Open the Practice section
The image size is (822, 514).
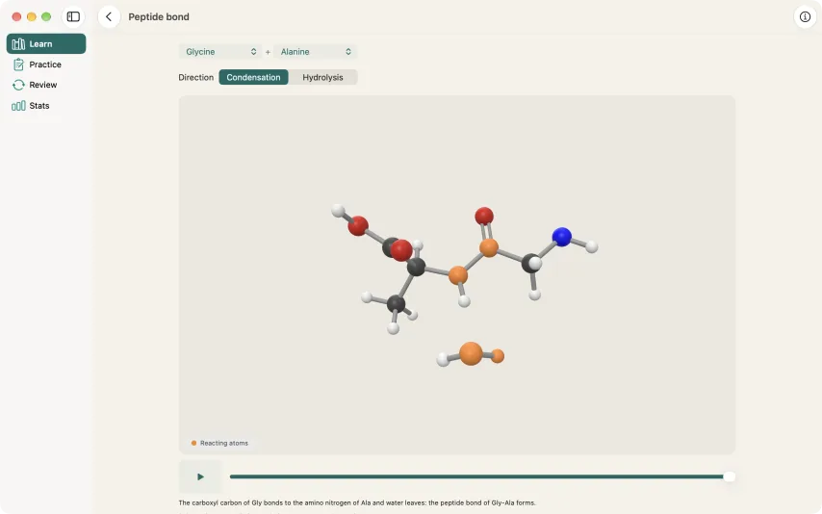[x=46, y=64]
